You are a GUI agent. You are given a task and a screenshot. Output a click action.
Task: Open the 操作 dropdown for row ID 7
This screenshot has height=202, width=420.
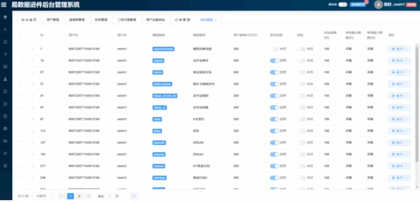399,49
